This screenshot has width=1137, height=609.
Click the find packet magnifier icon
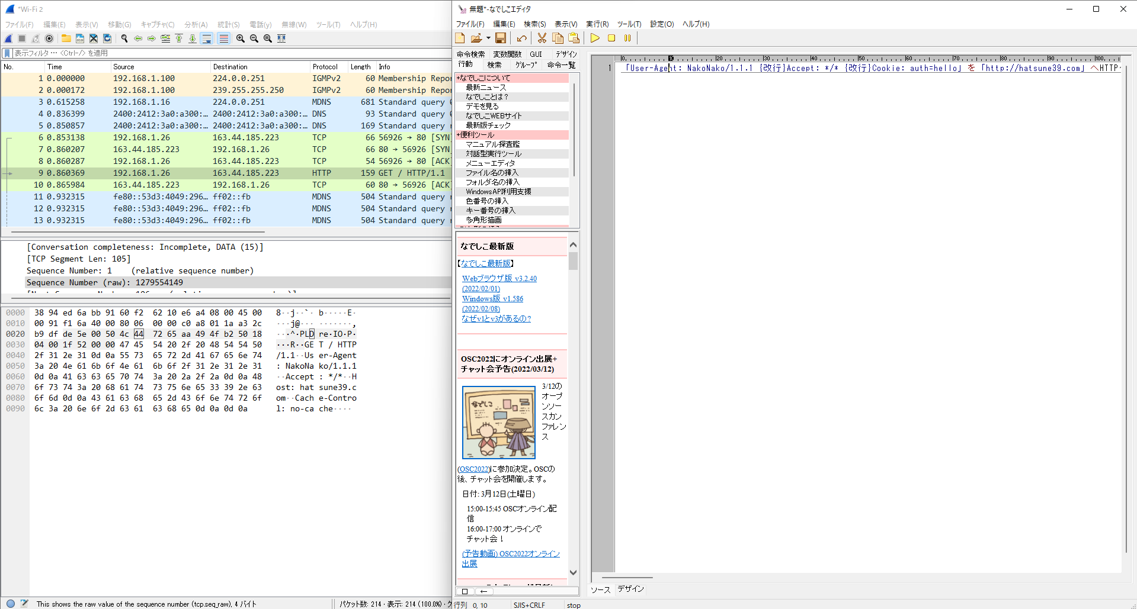coord(124,38)
